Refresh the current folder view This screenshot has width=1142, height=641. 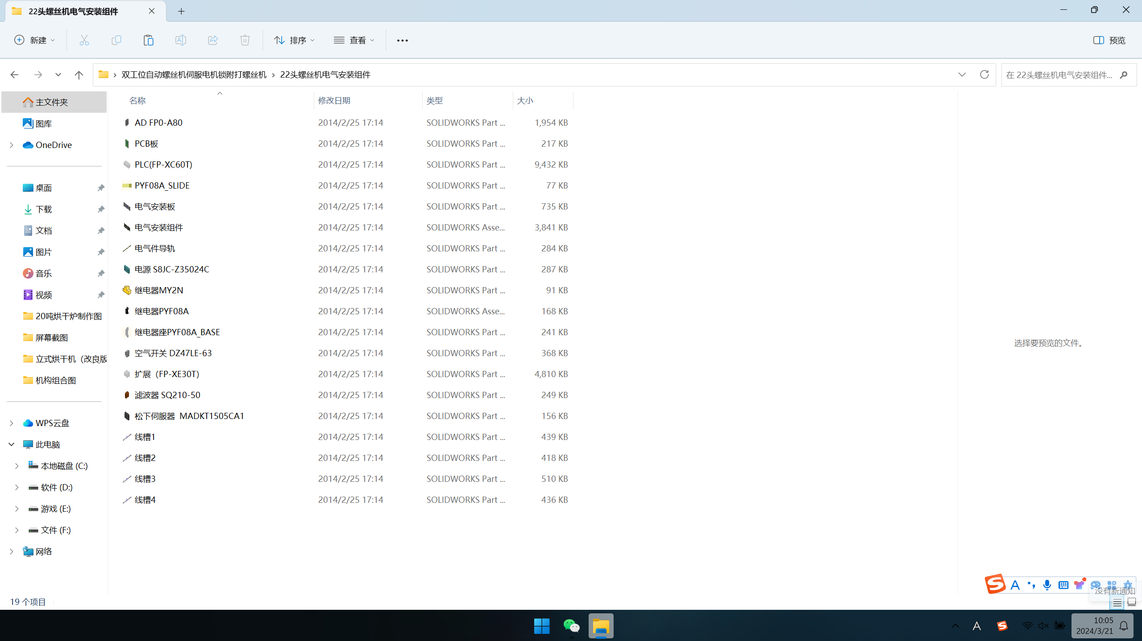pos(984,74)
